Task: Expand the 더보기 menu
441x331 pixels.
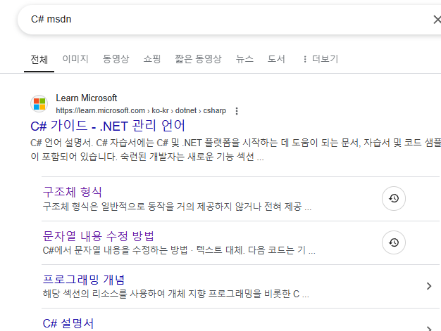Action: pos(321,59)
